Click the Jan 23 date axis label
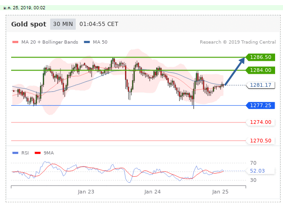The width and height of the screenshot is (283, 206). [x=86, y=192]
